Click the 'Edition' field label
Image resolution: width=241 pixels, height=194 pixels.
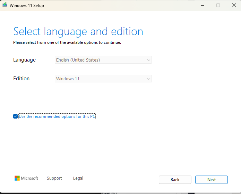tap(21, 79)
